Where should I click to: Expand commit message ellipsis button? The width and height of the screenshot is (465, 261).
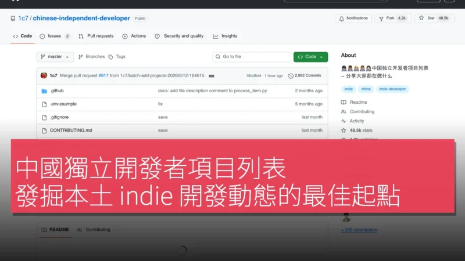tap(212, 76)
